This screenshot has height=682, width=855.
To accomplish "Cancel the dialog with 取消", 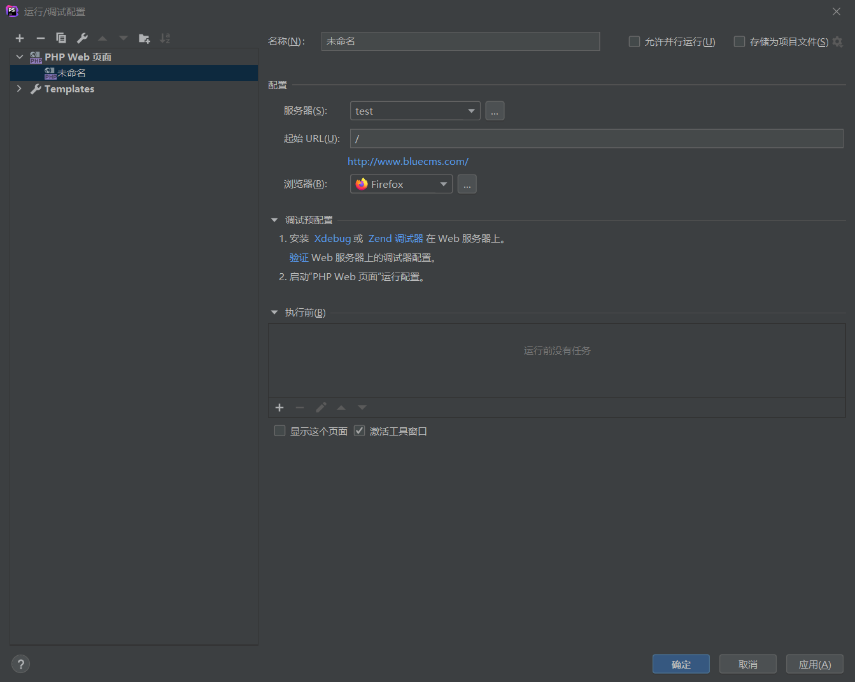I will click(748, 664).
